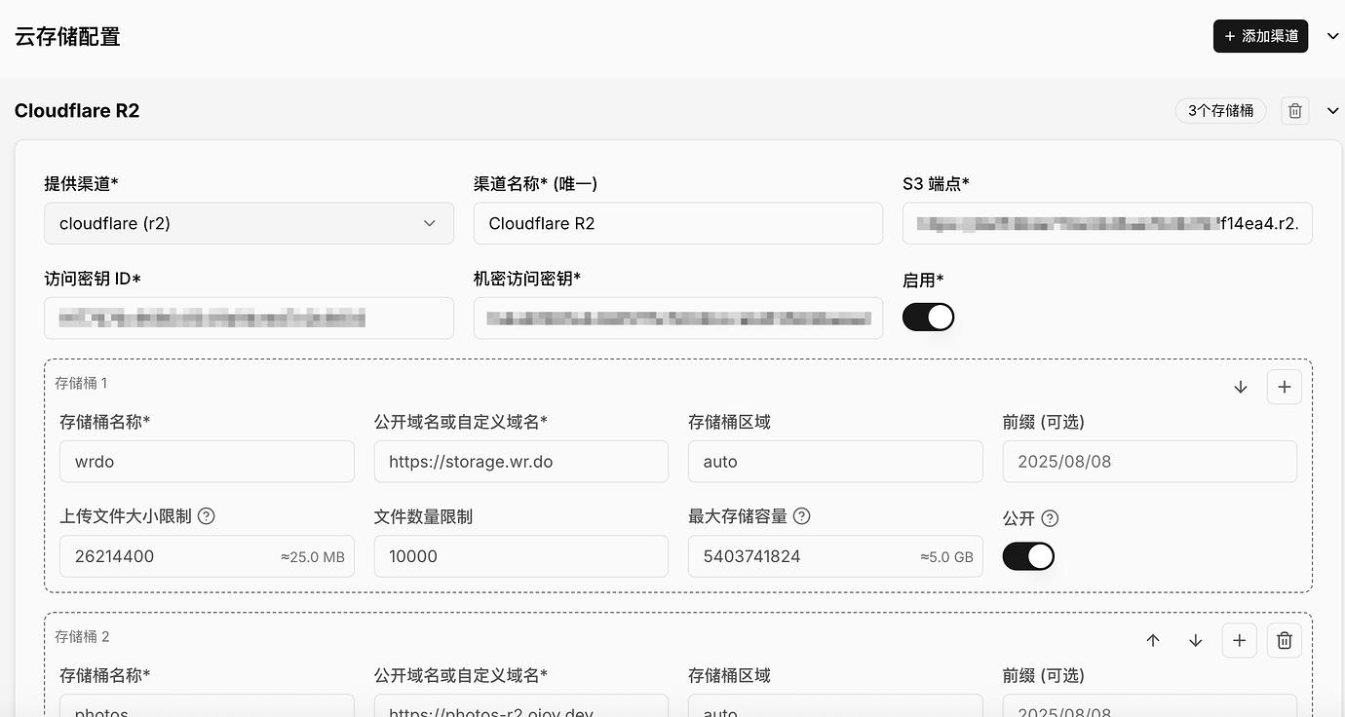
Task: Toggle the 公开 switch for bucket 1
Action: click(x=1028, y=556)
